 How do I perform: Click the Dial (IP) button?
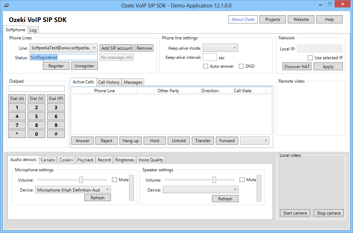tap(56, 99)
